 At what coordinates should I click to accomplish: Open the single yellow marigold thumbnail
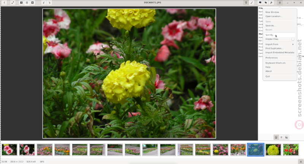[273, 150]
